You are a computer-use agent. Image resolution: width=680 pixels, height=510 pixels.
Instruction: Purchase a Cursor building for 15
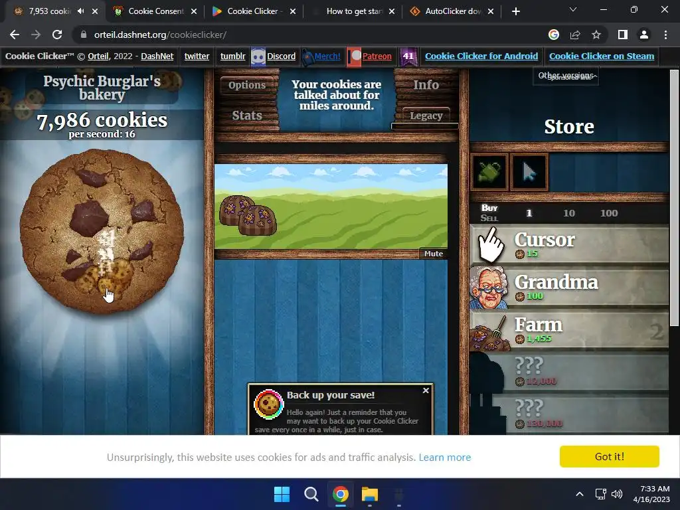point(569,245)
